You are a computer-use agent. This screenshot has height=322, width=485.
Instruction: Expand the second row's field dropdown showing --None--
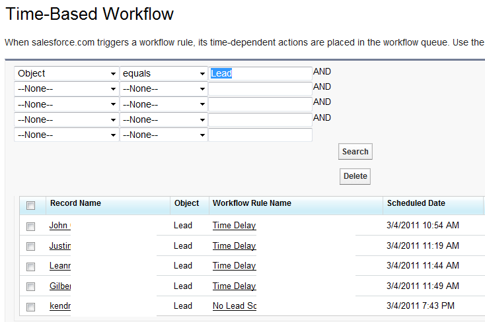pyautogui.click(x=67, y=89)
